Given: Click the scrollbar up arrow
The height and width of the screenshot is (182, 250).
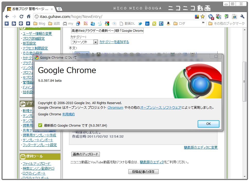Looking at the screenshot, I should [x=245, y=30].
